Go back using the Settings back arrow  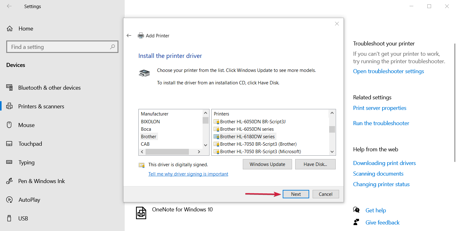9,6
